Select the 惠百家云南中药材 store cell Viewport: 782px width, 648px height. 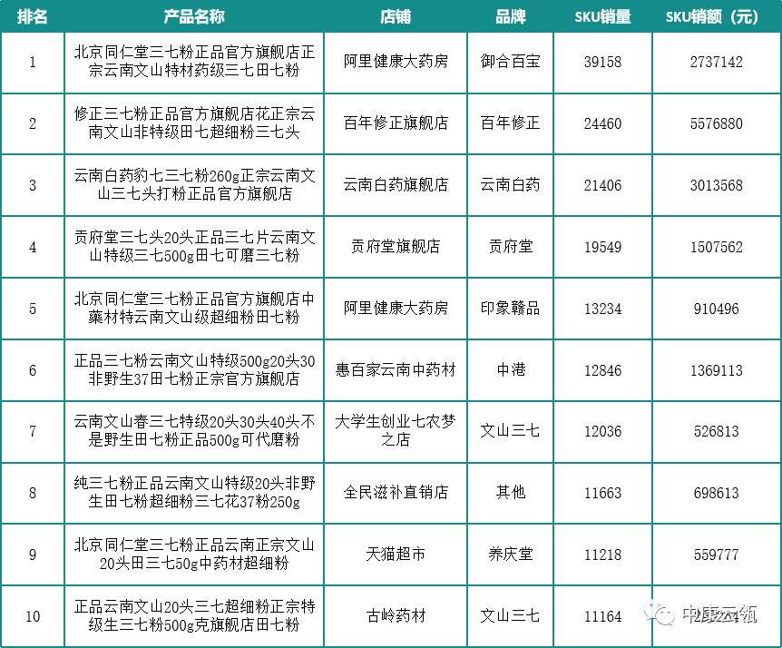click(396, 369)
